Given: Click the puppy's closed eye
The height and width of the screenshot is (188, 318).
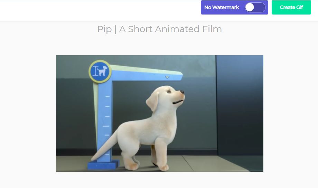Looking at the screenshot, I should [x=169, y=92].
